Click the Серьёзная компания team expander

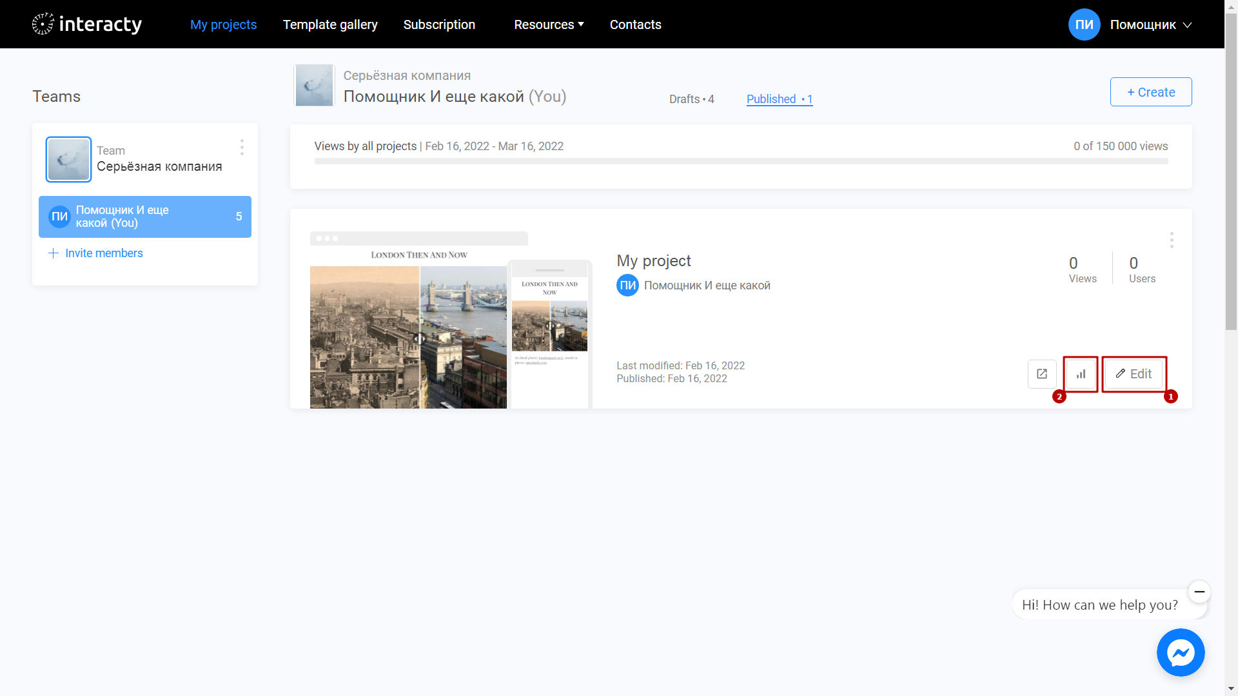(x=144, y=159)
